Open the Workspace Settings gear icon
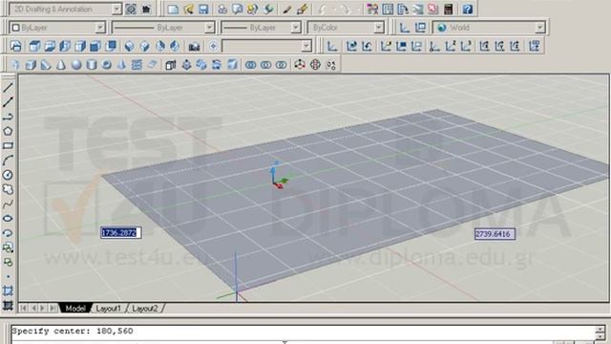This screenshot has width=611, height=344. pyautogui.click(x=131, y=9)
